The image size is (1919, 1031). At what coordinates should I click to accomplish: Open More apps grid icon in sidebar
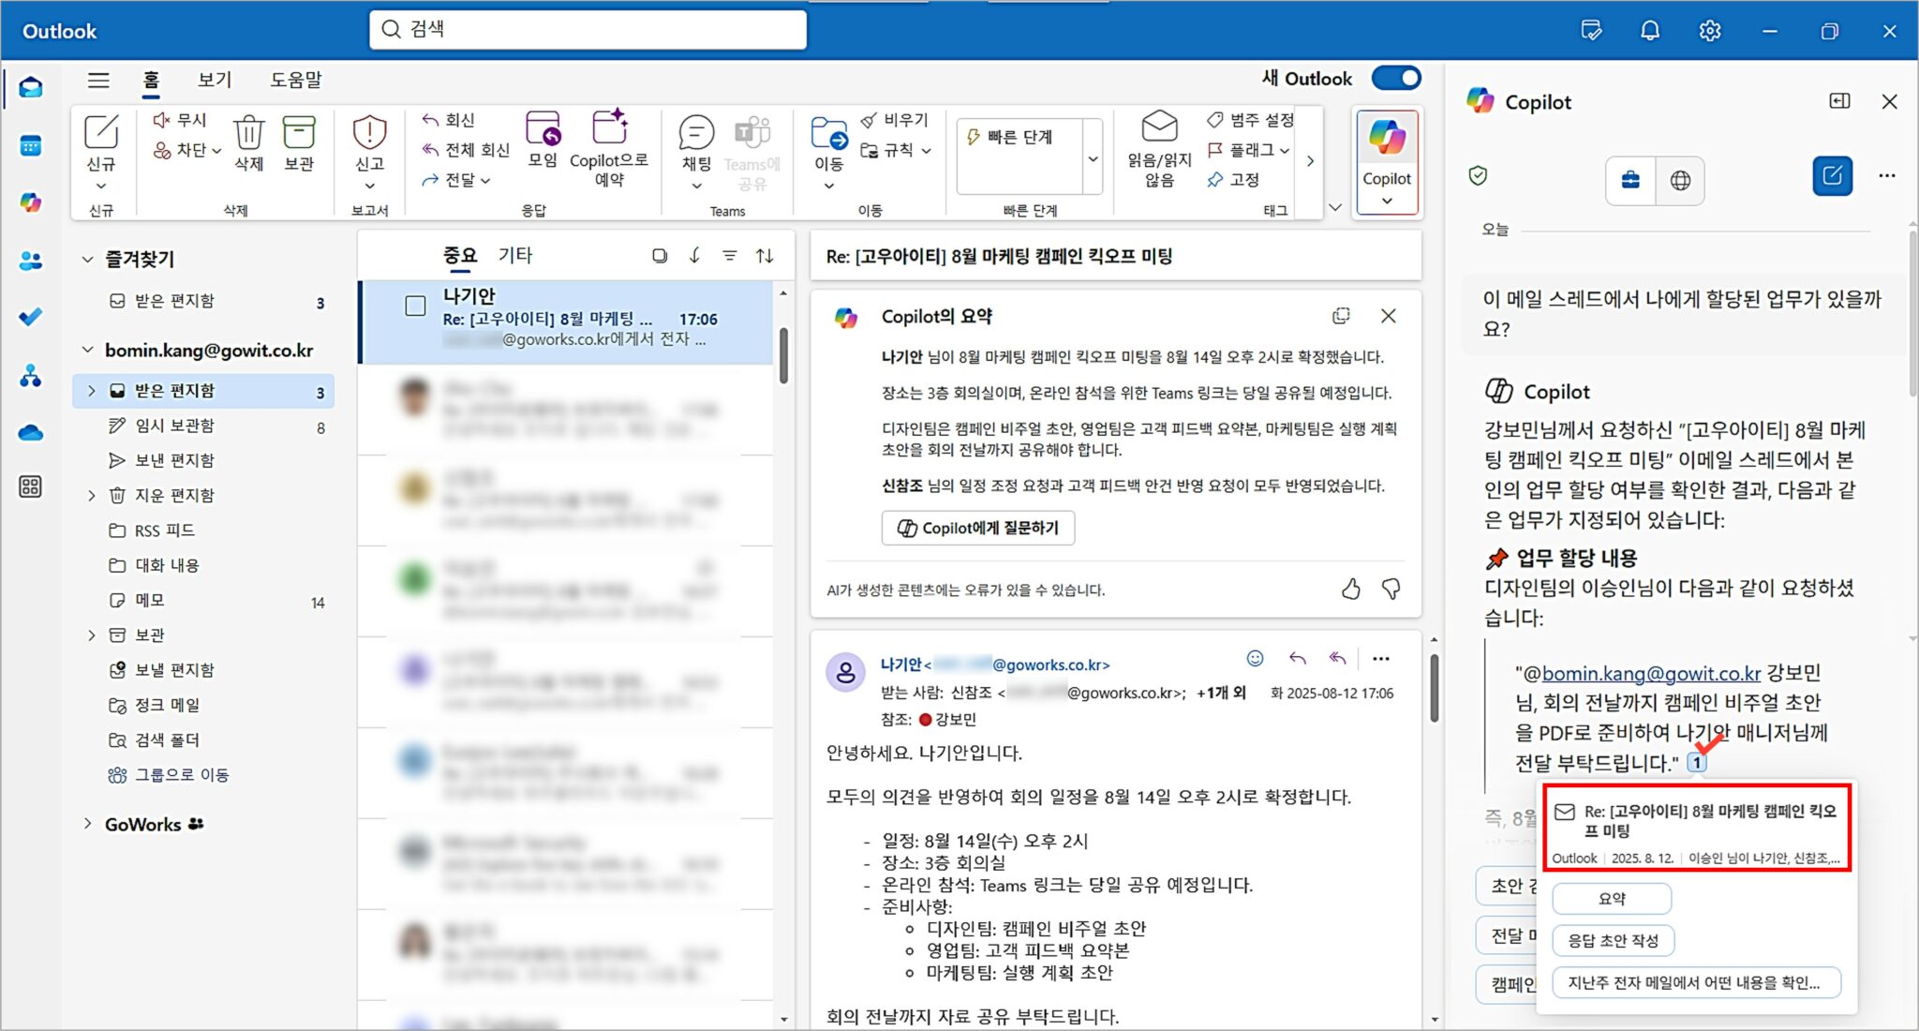click(x=30, y=486)
